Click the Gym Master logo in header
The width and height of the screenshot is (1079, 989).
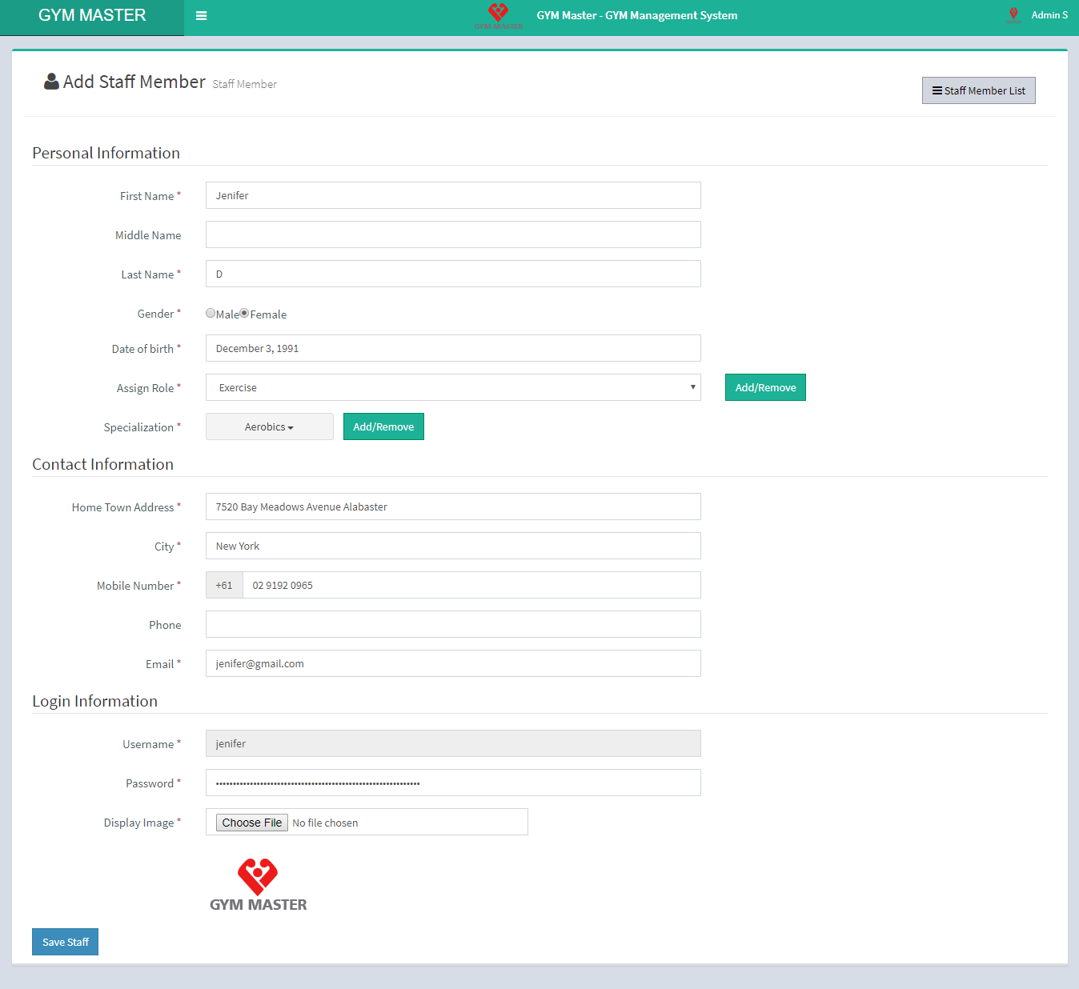click(498, 15)
